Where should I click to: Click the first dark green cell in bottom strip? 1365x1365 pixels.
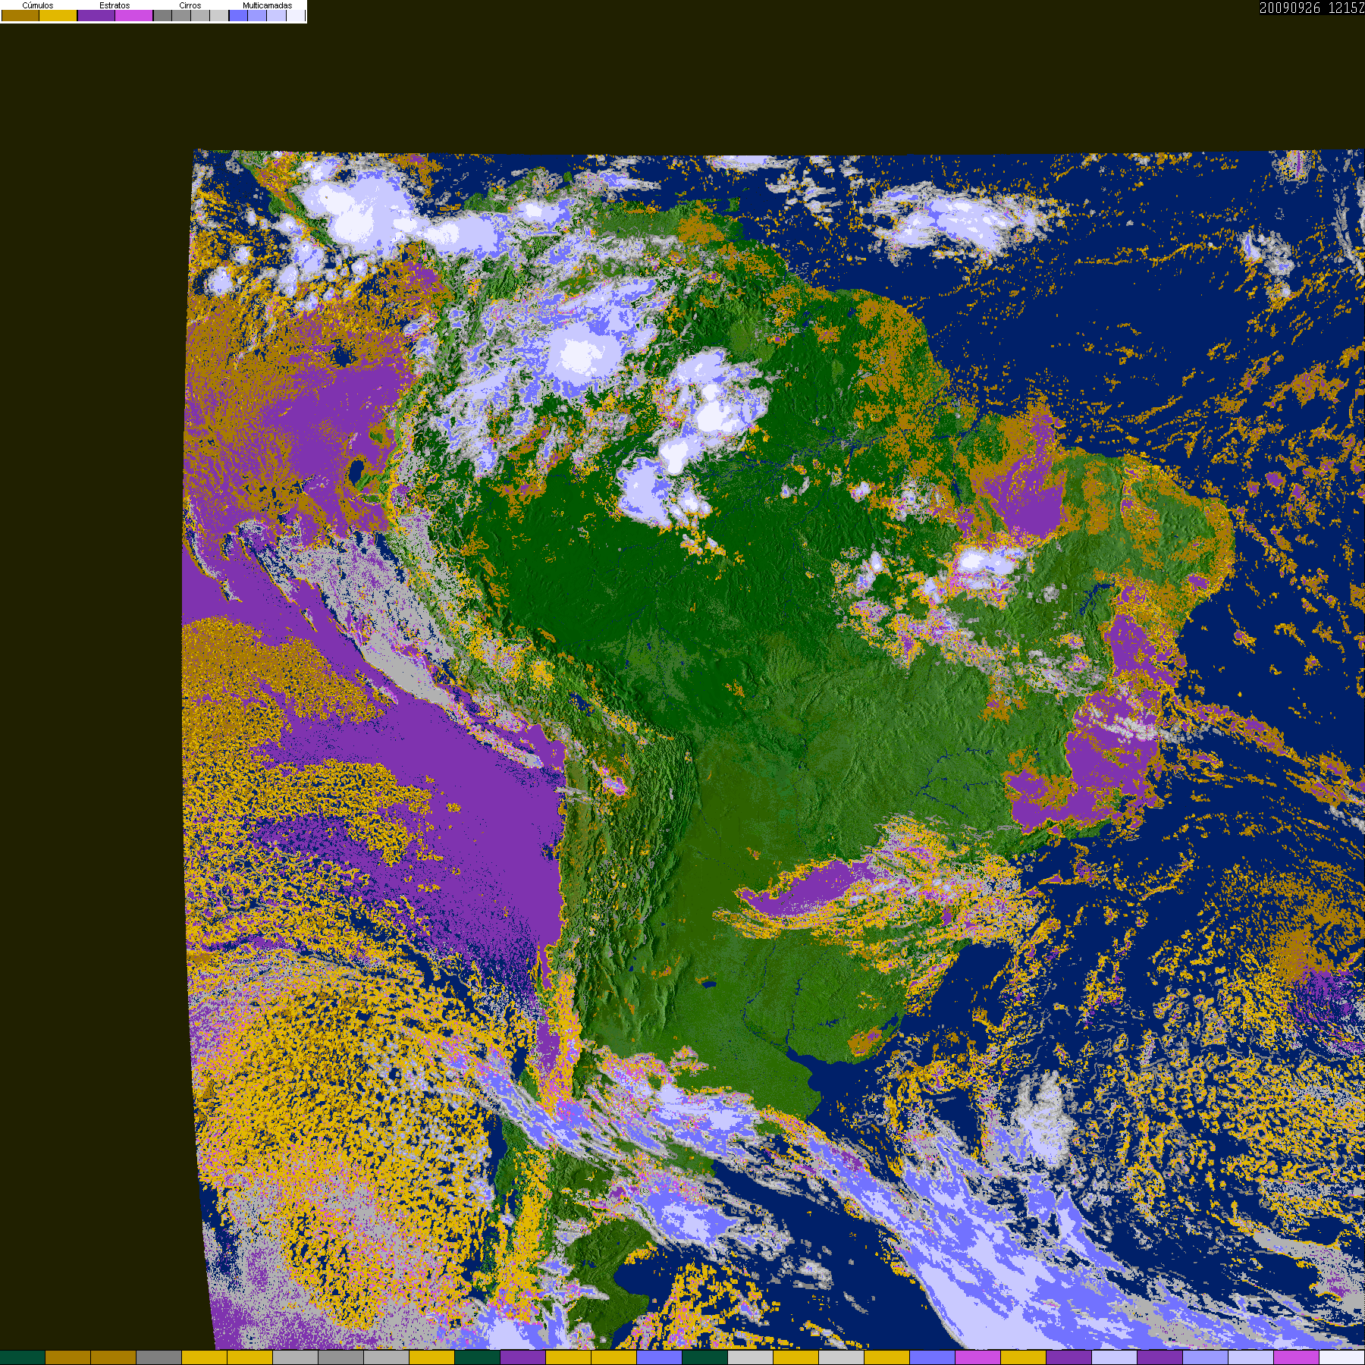click(x=23, y=1357)
